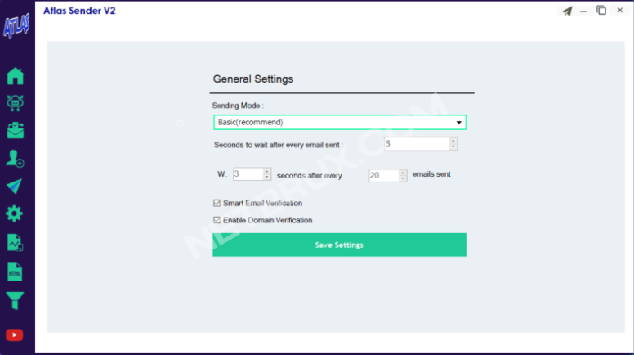This screenshot has height=355, width=634.
Task: Open the settings gear sidebar icon
Action: click(x=16, y=213)
